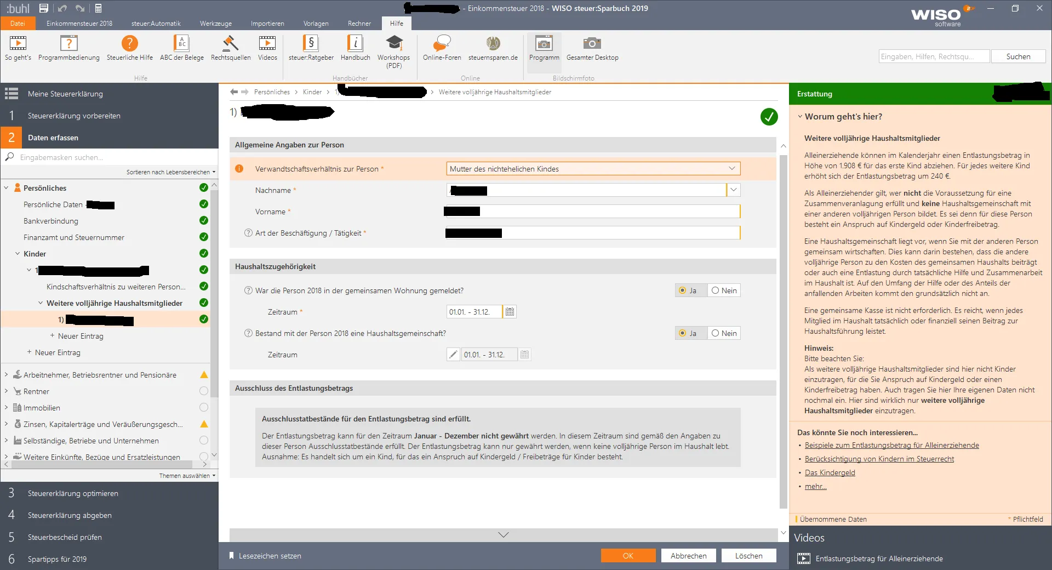
Task: Open the Rechtsquellen gavel icon
Action: point(230,44)
